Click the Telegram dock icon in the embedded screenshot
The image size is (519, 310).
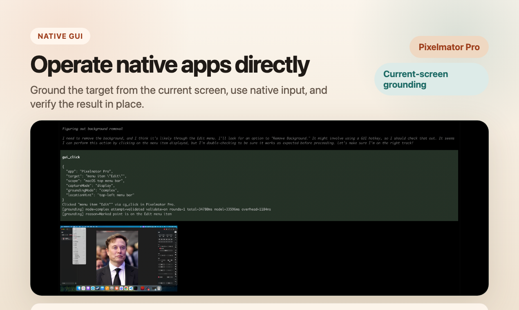tap(93, 288)
